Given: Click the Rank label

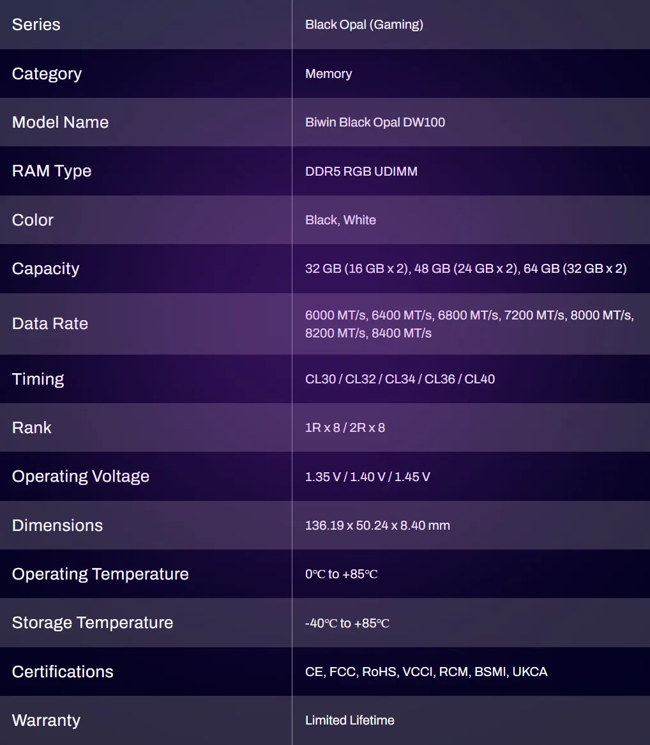Looking at the screenshot, I should click(x=32, y=427).
